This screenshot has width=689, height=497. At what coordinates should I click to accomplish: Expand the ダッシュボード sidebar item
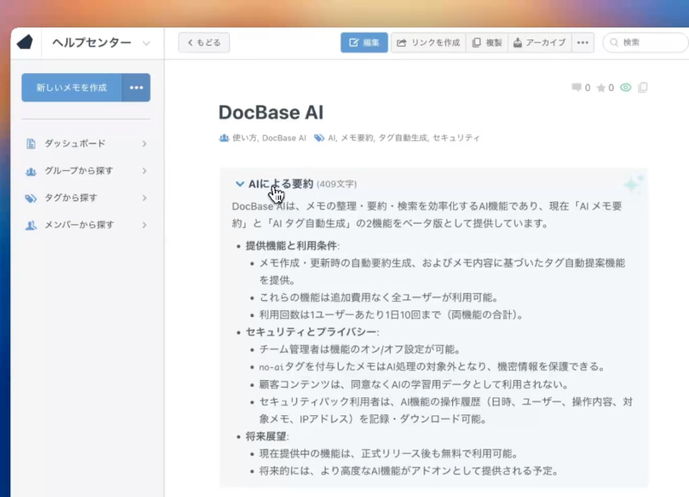pos(144,144)
